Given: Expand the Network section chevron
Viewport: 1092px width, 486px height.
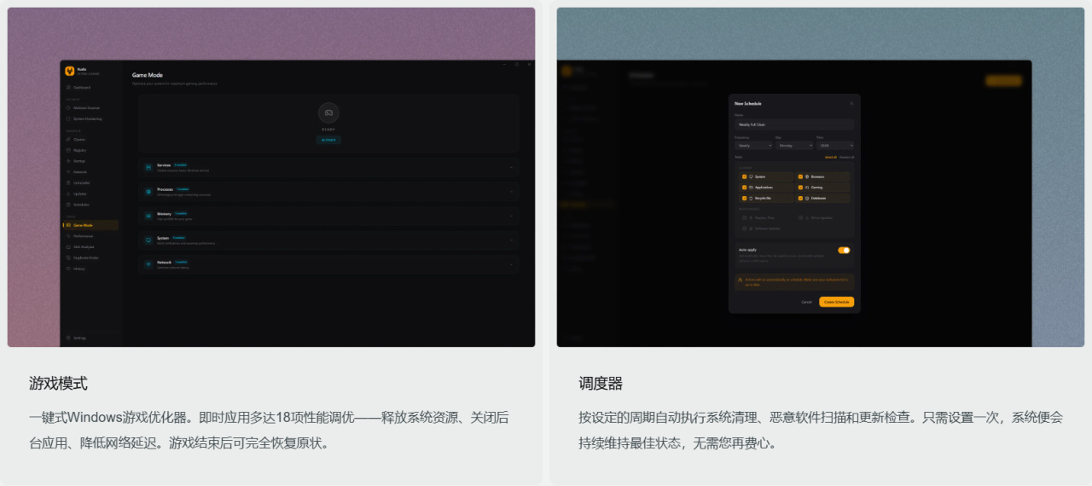Looking at the screenshot, I should (511, 264).
